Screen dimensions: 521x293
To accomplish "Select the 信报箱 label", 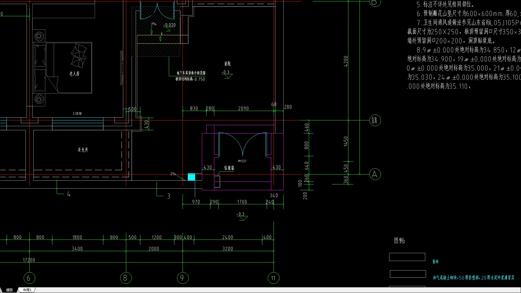I will (229, 168).
